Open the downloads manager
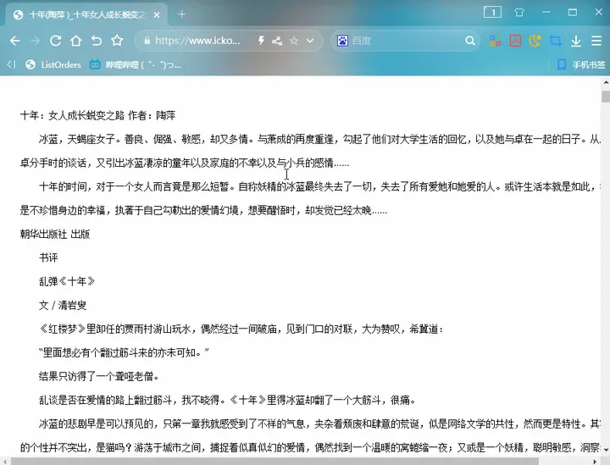 point(576,41)
